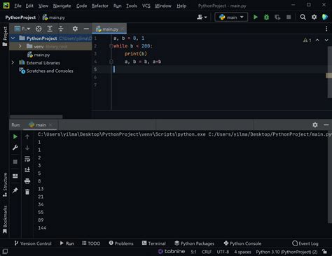Change 4 spaces indent setting
The height and width of the screenshot is (256, 332).
242,252
